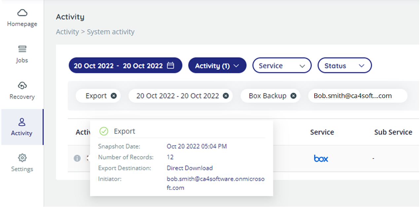
Task: Open the Settings gear icon
Action: [22, 158]
